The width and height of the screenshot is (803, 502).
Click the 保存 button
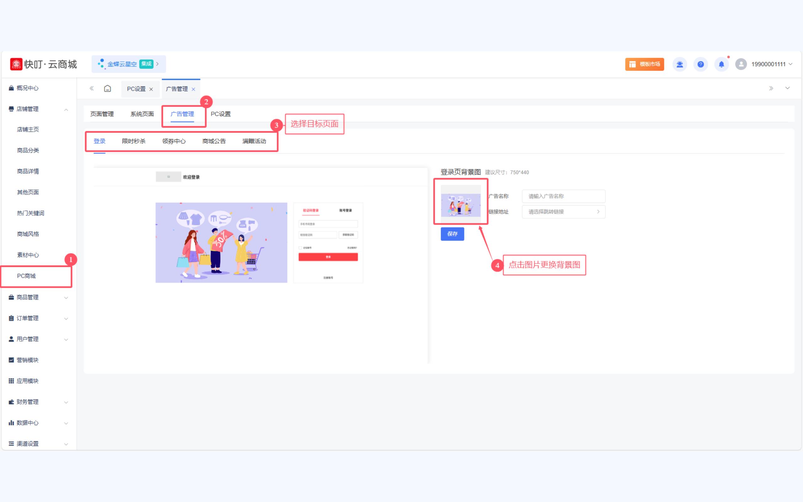(452, 234)
